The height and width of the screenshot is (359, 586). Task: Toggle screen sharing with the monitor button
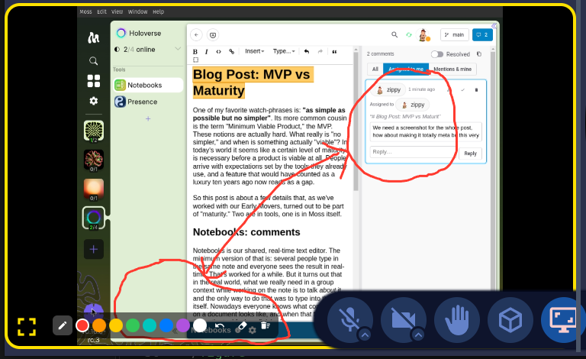562,320
